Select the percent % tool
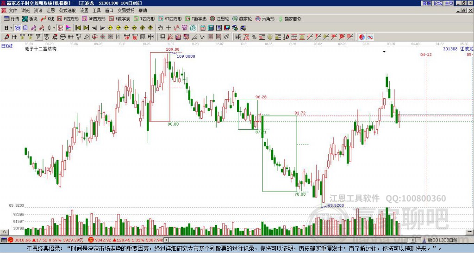 click(x=254, y=37)
